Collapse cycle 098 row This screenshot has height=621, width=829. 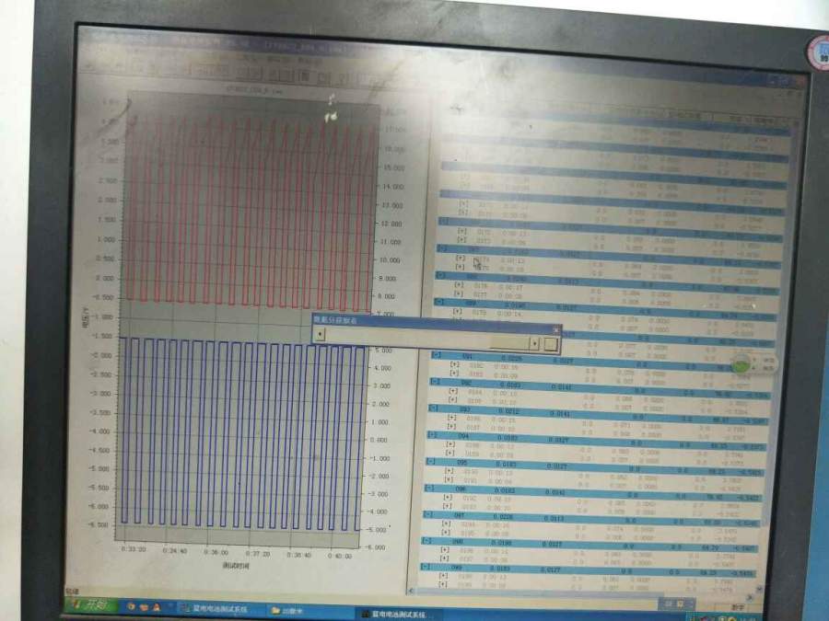pos(426,540)
